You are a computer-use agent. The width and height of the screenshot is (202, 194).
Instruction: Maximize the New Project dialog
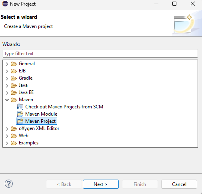(174, 4)
